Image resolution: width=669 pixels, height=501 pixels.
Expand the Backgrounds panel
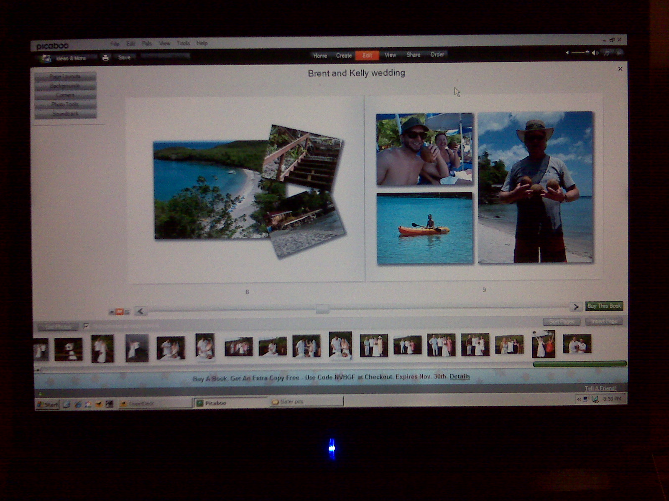65,86
